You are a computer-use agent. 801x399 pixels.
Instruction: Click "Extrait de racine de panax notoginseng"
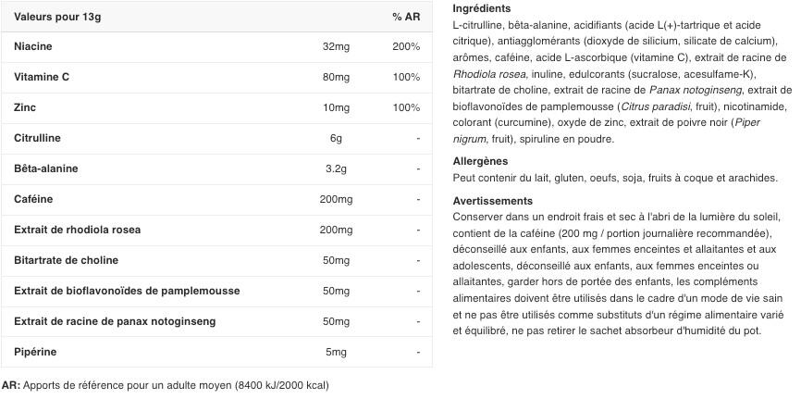click(115, 321)
